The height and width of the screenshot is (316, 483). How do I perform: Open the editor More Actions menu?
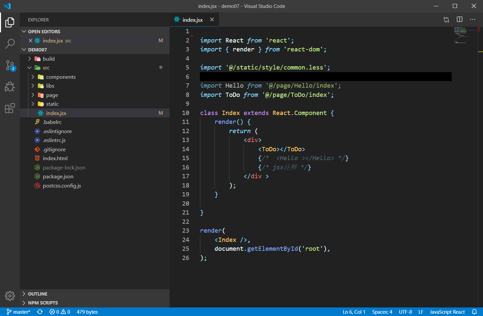coord(473,19)
